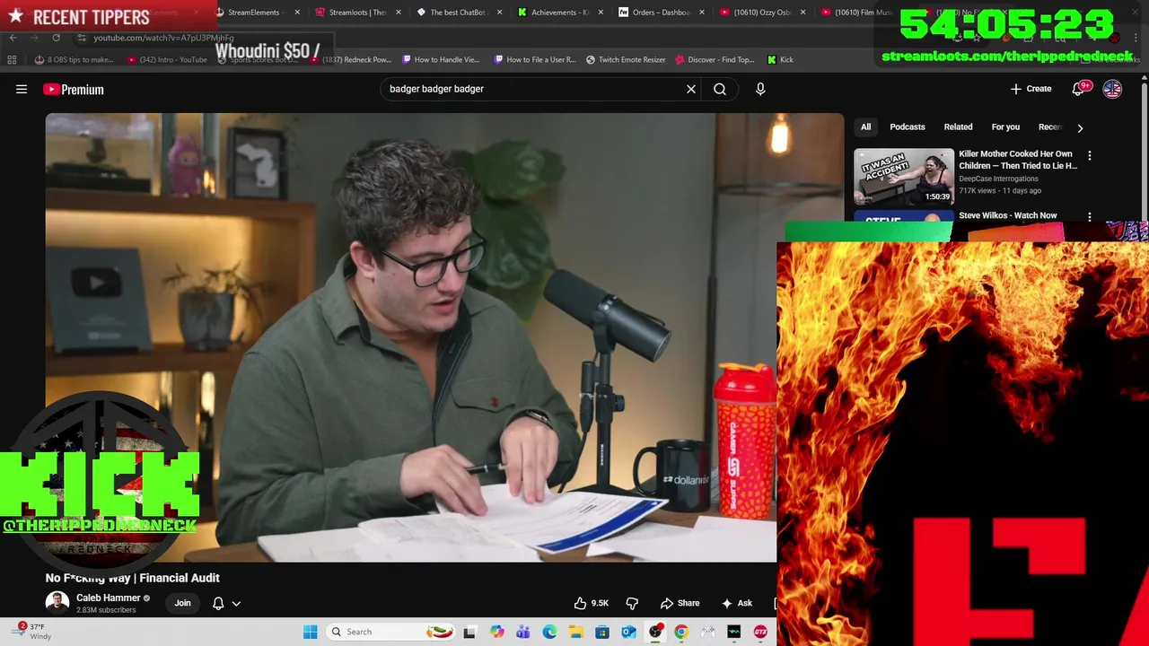
Task: Launch Copilot from taskbar
Action: point(496,632)
